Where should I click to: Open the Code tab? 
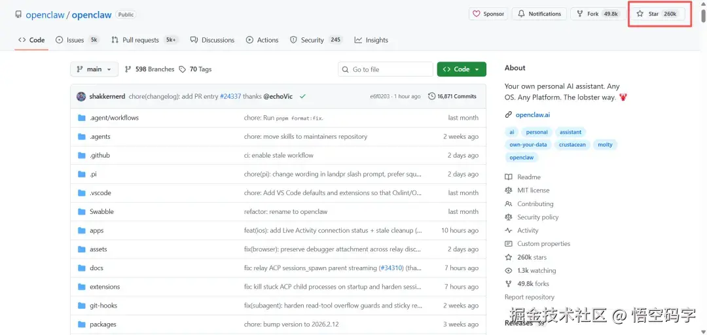tap(31, 40)
